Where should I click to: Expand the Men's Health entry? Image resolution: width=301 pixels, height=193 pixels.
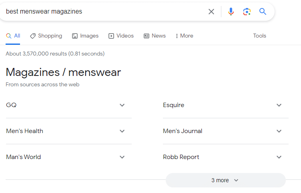[69, 131]
